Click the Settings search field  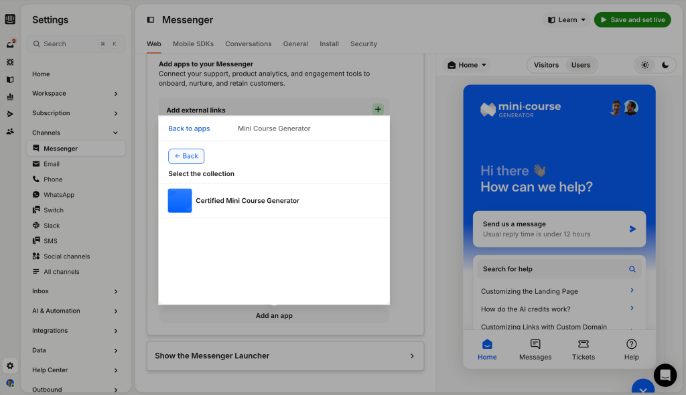[x=76, y=44]
